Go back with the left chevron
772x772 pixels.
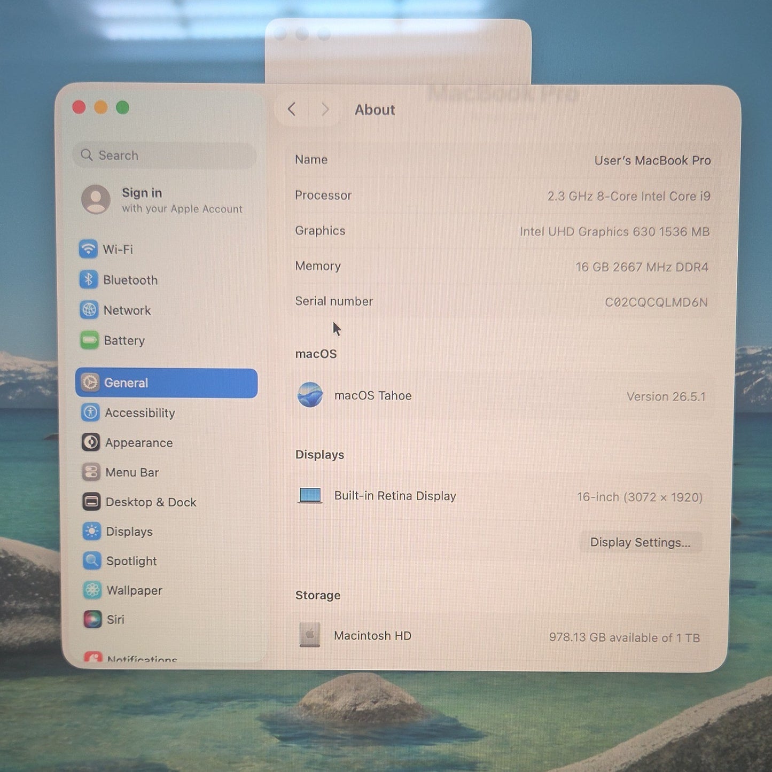pos(292,110)
